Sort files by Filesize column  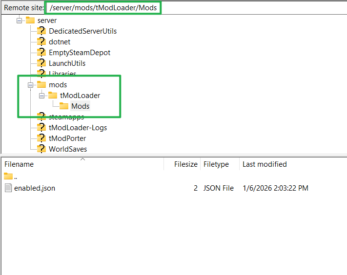[x=185, y=164]
